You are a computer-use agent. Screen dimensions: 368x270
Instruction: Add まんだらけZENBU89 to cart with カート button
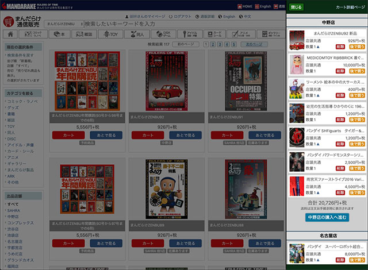[148, 243]
